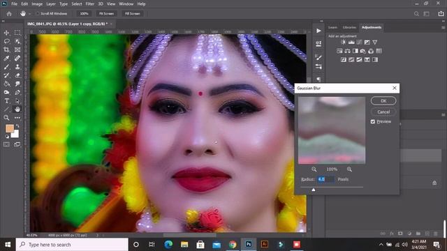447x251 pixels.
Task: Select the Move tool
Action: (x=6, y=33)
